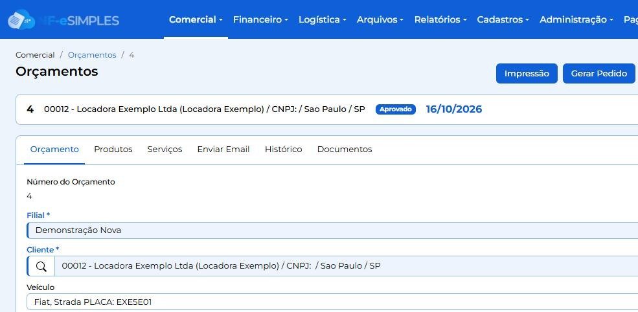Click the Veículo label
This screenshot has width=638, height=312.
(x=40, y=287)
